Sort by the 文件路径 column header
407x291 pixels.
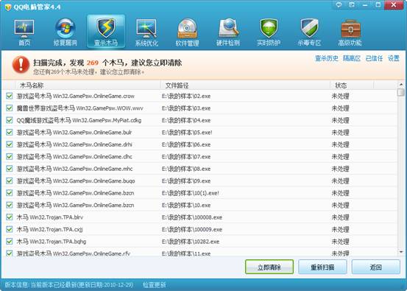tap(245, 85)
